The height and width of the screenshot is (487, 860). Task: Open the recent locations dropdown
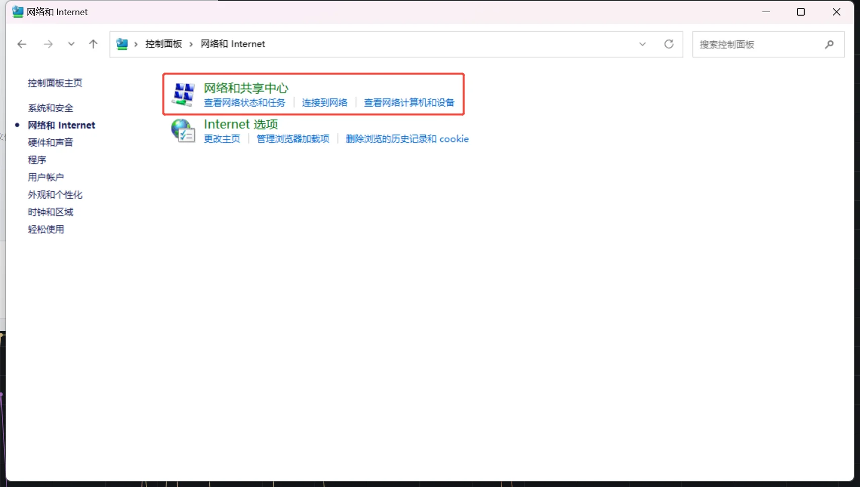click(x=71, y=44)
